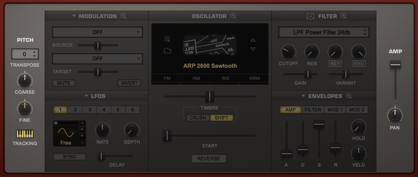The width and height of the screenshot is (418, 177).
Task: Click the LFO Depth knob
Action: pos(132,130)
